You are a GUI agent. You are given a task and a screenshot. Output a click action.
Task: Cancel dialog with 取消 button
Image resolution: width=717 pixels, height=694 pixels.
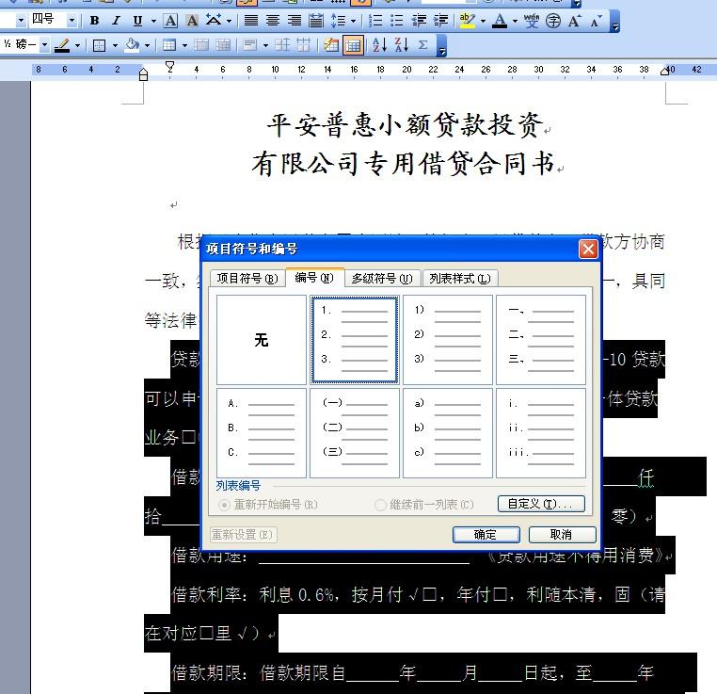tap(562, 534)
